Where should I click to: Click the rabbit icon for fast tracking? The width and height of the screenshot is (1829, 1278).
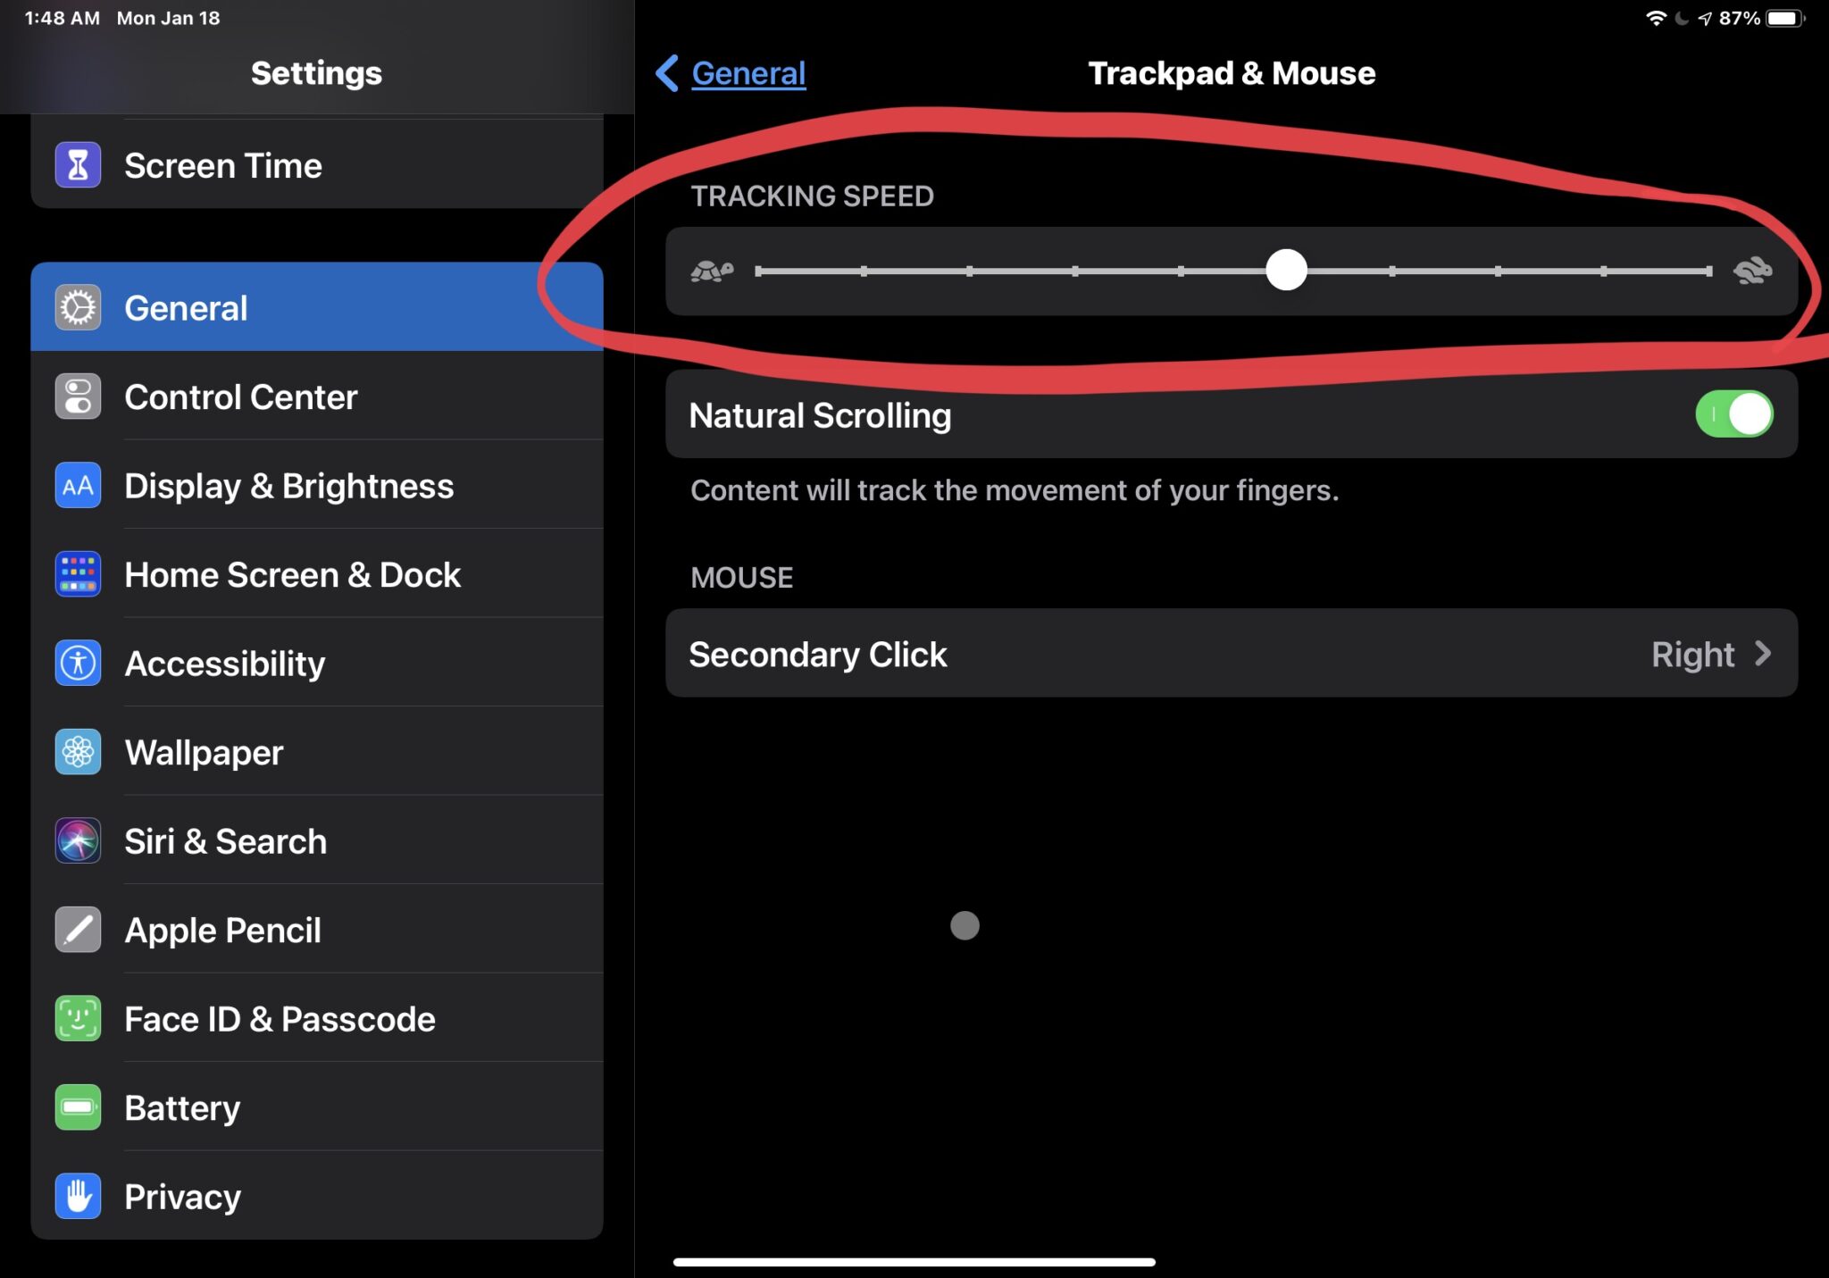pyautogui.click(x=1752, y=270)
